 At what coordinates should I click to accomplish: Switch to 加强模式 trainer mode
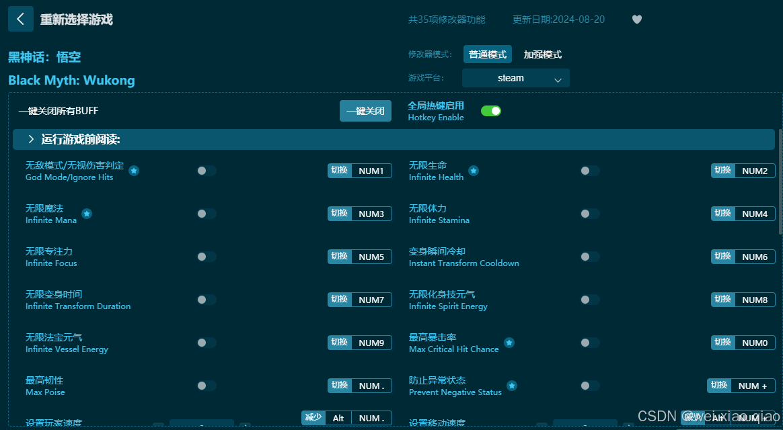[542, 54]
